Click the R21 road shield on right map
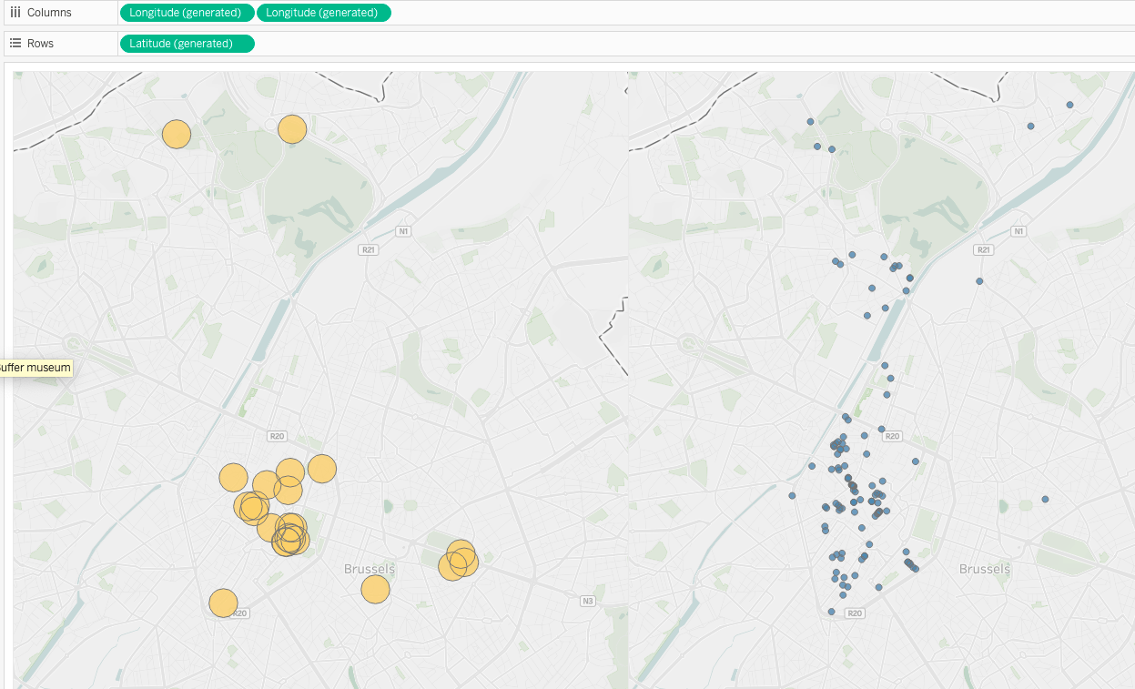 [984, 248]
